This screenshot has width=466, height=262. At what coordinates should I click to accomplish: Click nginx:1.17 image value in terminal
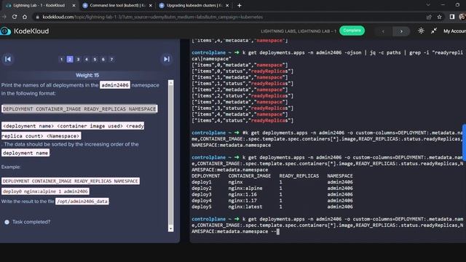point(242,201)
